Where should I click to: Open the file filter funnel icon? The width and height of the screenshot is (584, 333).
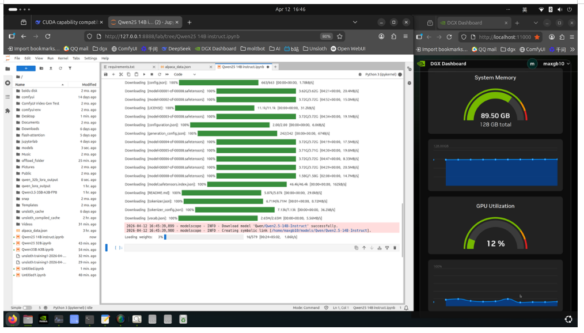click(70, 69)
